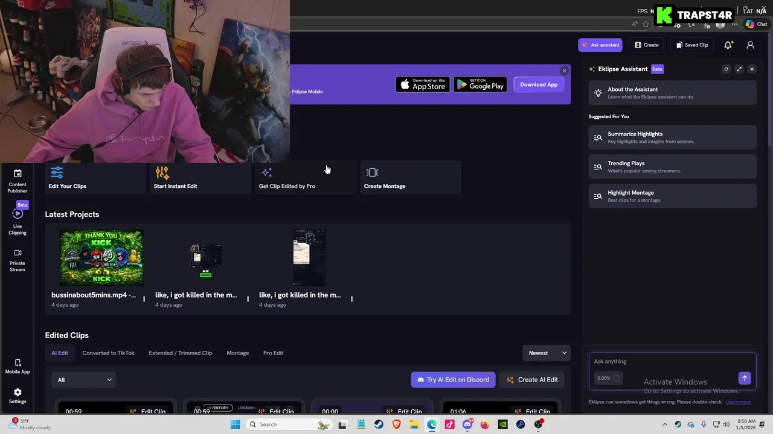Select the Trending Plays suggestion
This screenshot has width=773, height=434.
[673, 167]
